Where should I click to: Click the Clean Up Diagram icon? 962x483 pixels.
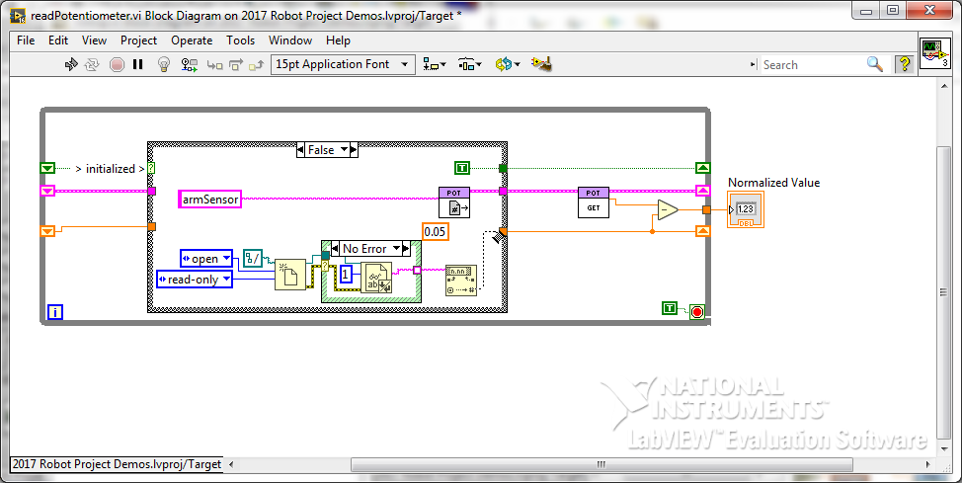539,65
